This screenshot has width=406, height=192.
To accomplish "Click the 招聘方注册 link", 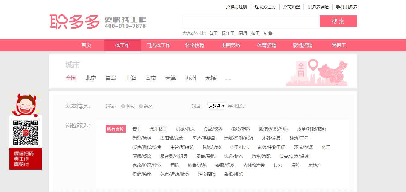I will (237, 6).
